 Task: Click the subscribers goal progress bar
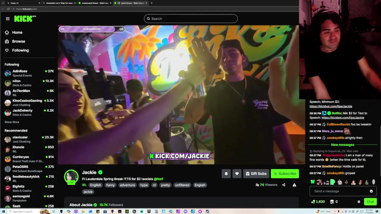click(x=92, y=29)
